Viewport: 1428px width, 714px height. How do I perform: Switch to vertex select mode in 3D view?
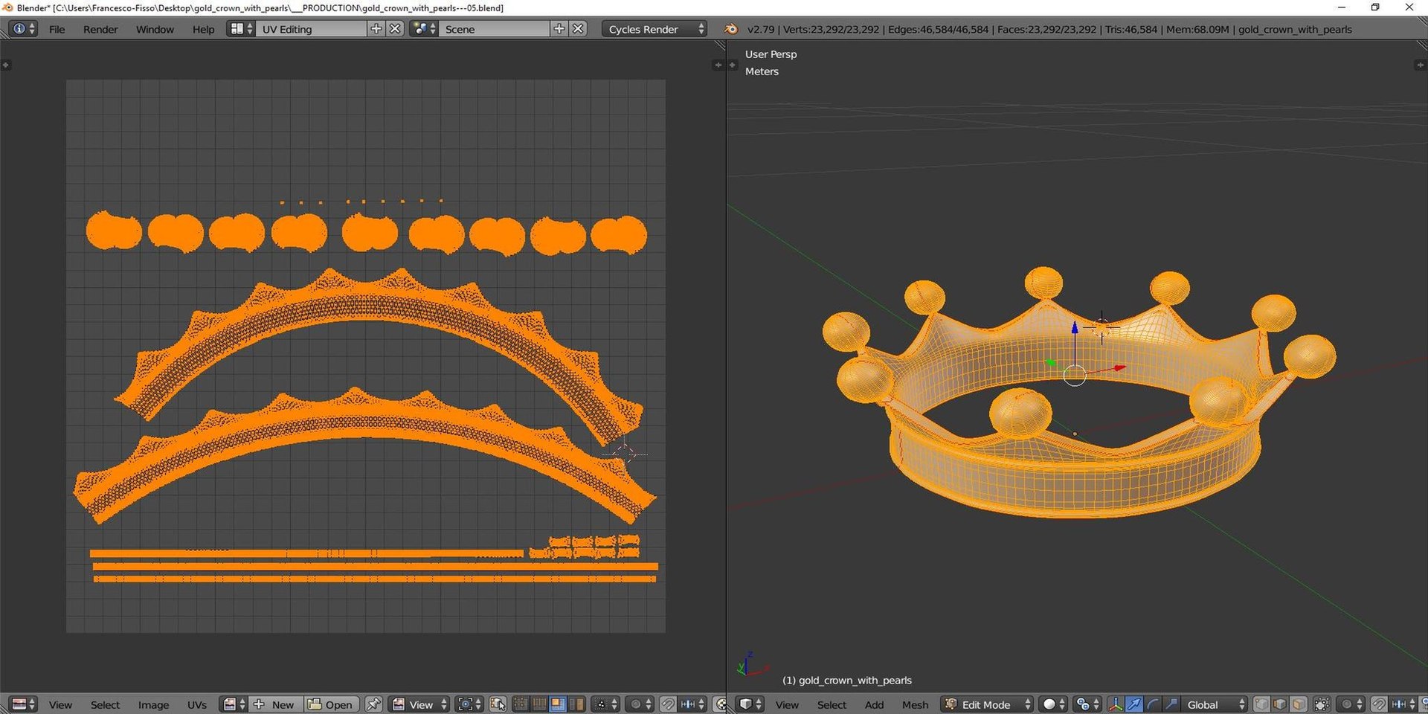pyautogui.click(x=1262, y=704)
